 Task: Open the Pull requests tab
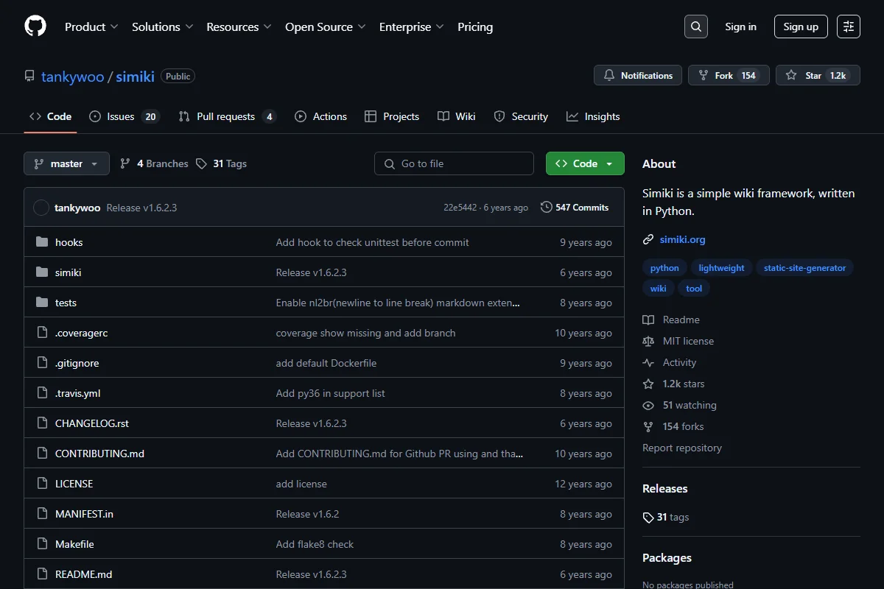228,116
